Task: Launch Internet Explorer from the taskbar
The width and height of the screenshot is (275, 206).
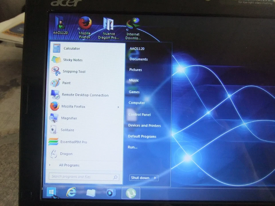Action: (71, 193)
